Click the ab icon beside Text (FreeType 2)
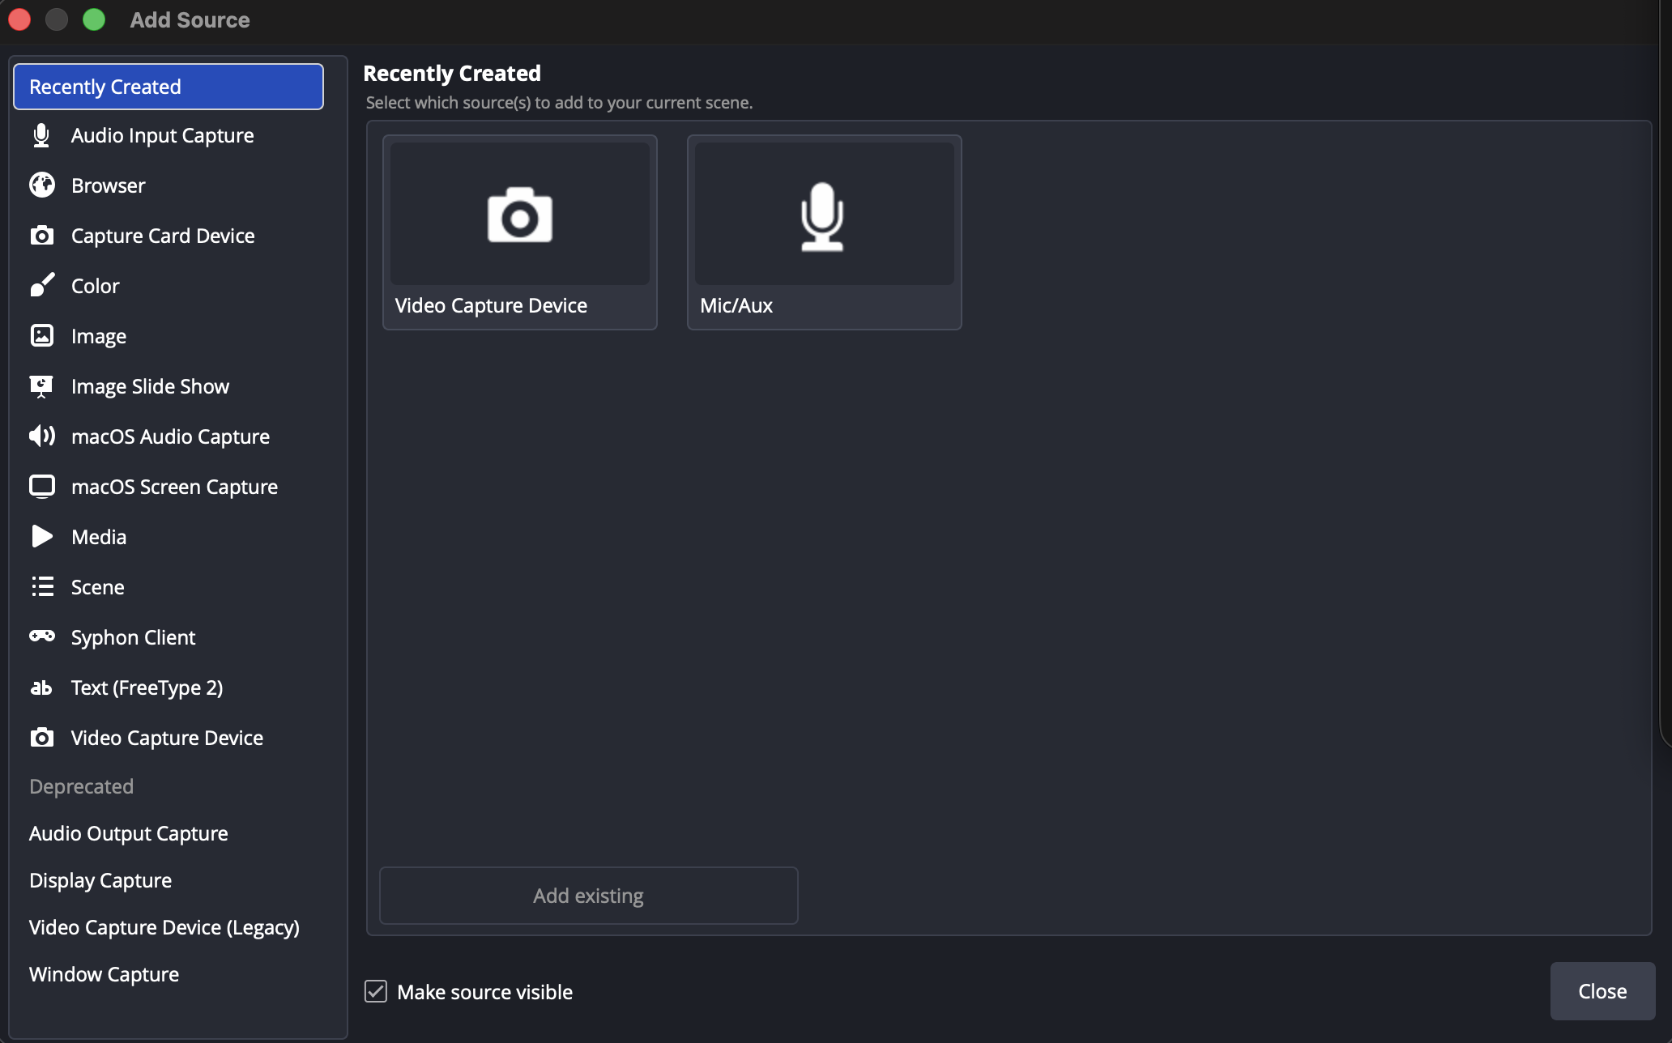 point(41,688)
